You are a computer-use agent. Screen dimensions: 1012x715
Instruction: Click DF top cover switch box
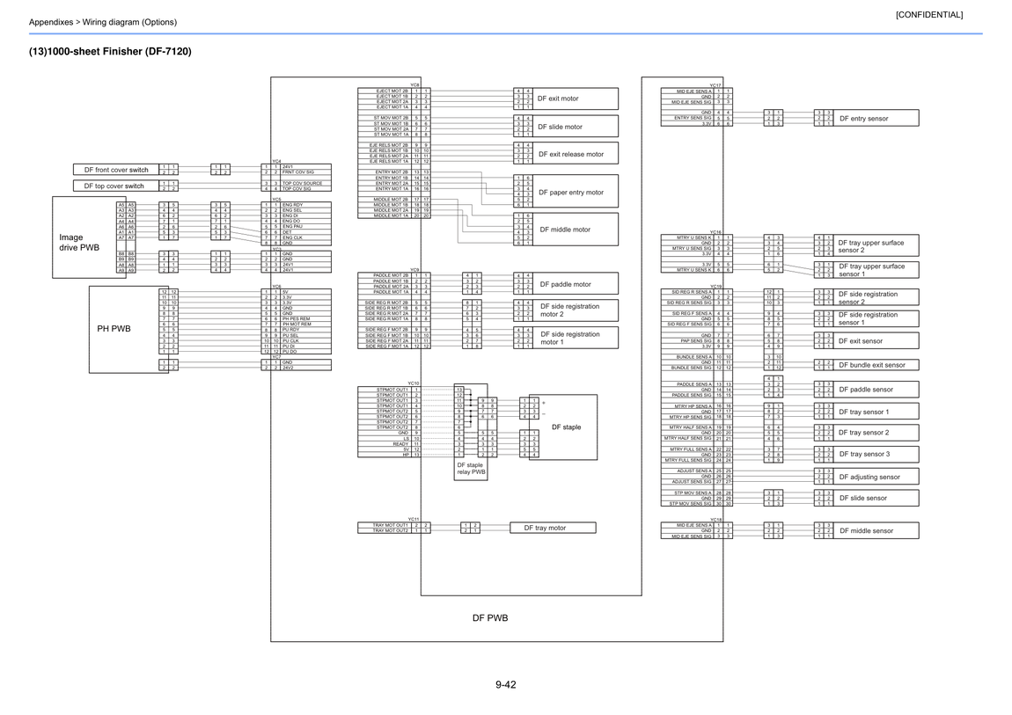(x=116, y=186)
